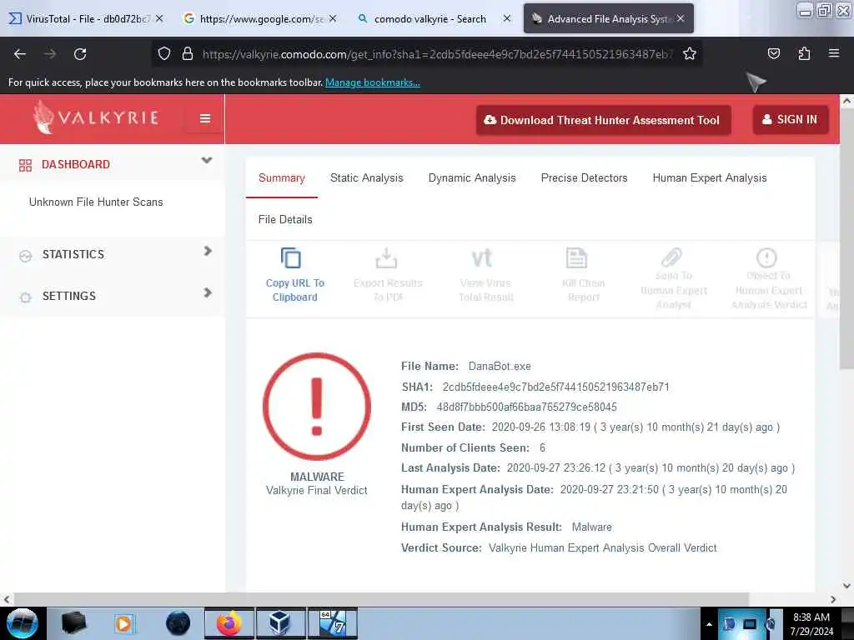Click the Export Results To PDF icon
Viewport: 854px width, 640px height.
(x=387, y=258)
